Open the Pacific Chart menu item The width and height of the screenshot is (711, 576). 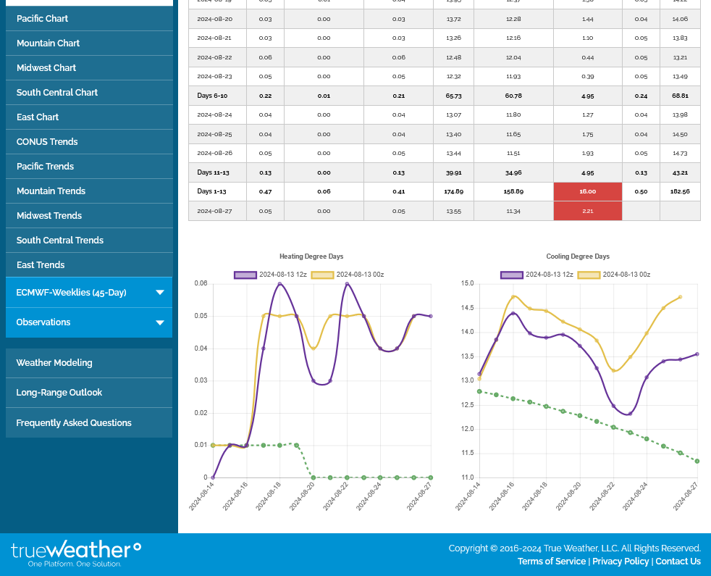pos(89,19)
